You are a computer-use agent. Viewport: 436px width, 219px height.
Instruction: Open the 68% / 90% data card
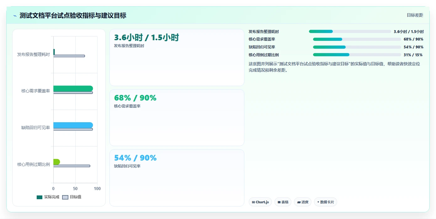click(177, 118)
